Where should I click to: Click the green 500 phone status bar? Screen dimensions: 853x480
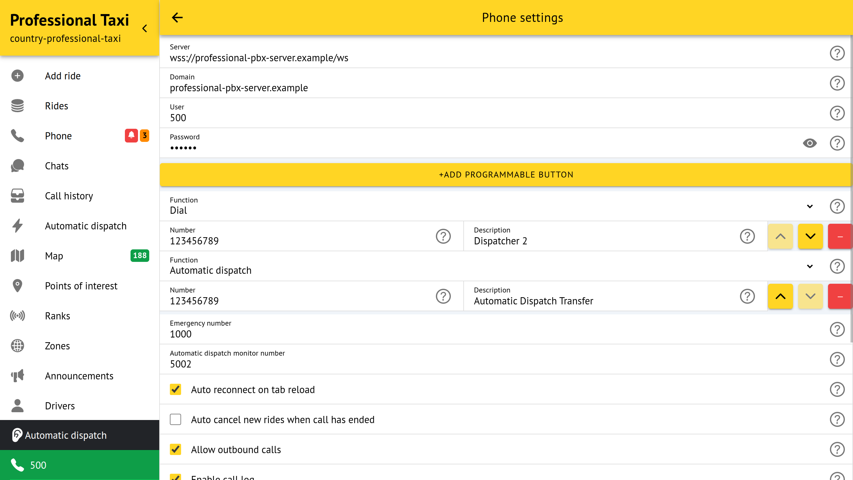pyautogui.click(x=80, y=465)
